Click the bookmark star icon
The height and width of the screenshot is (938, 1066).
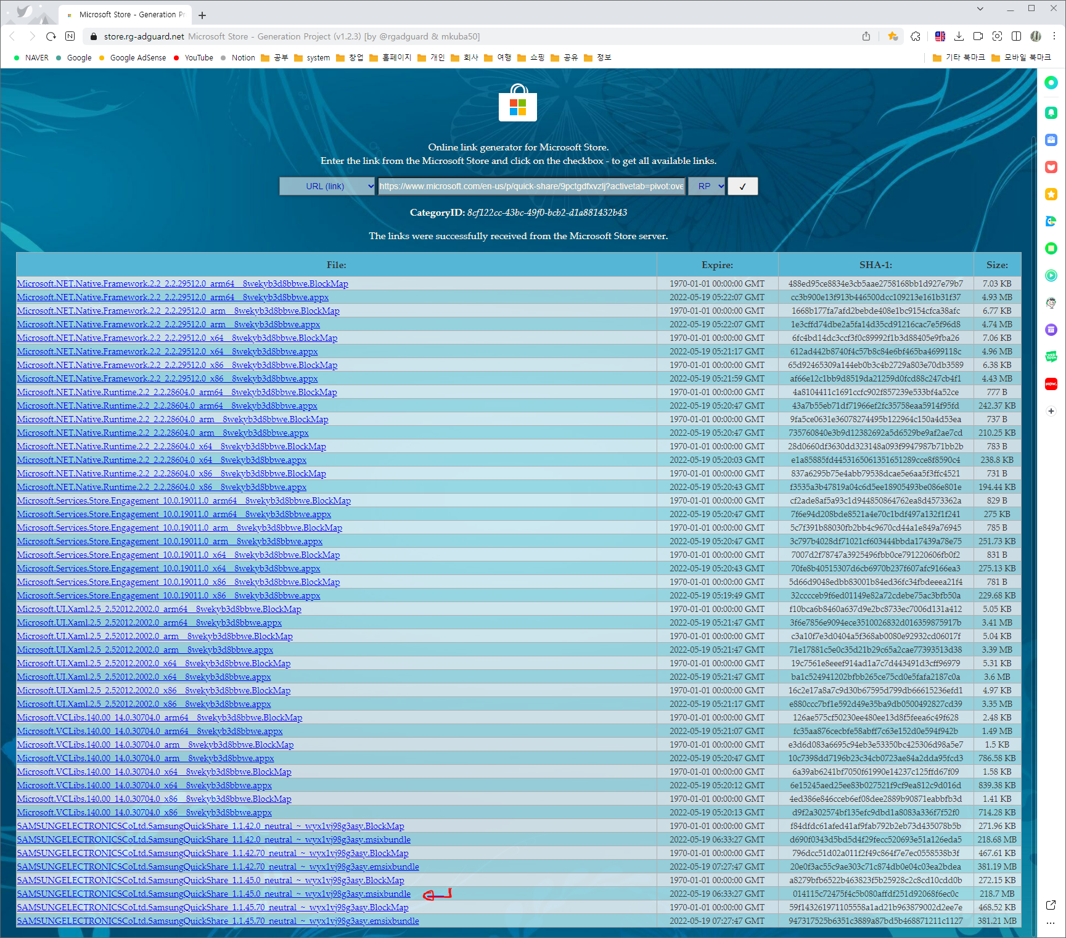(892, 36)
